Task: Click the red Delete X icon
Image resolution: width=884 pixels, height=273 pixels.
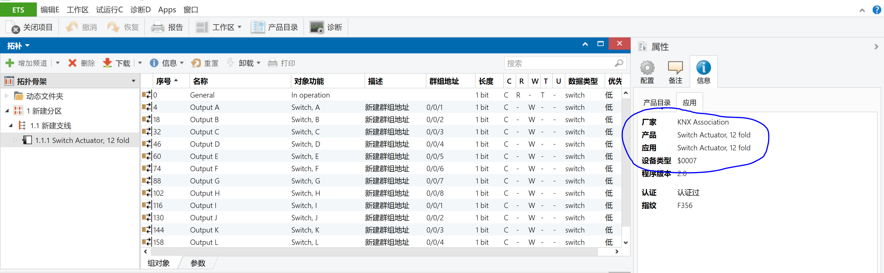Action: point(72,63)
